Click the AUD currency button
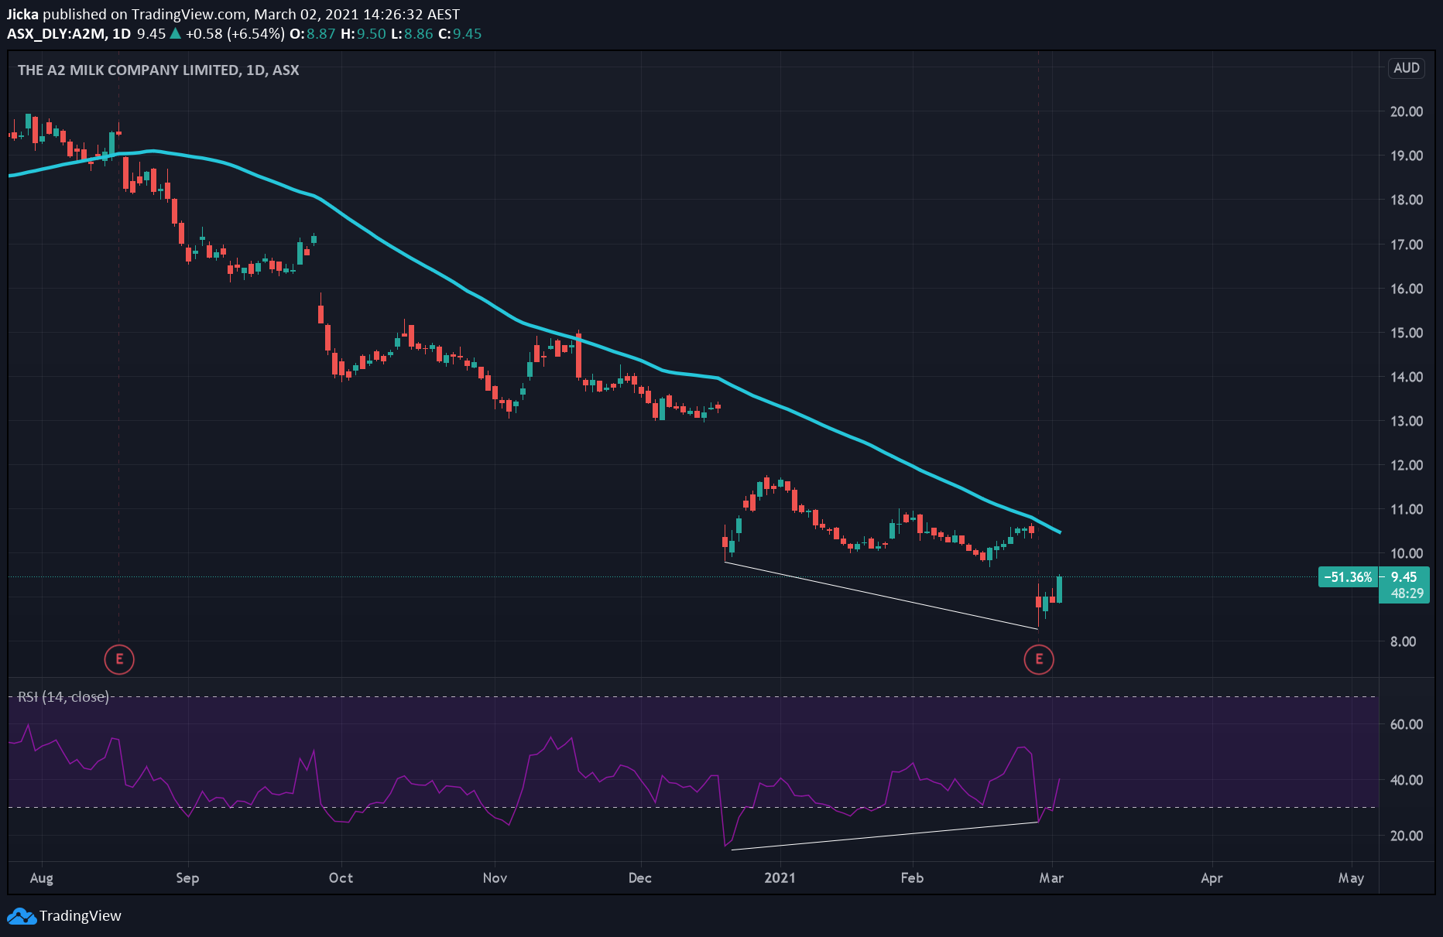The height and width of the screenshot is (937, 1443). coord(1406,68)
